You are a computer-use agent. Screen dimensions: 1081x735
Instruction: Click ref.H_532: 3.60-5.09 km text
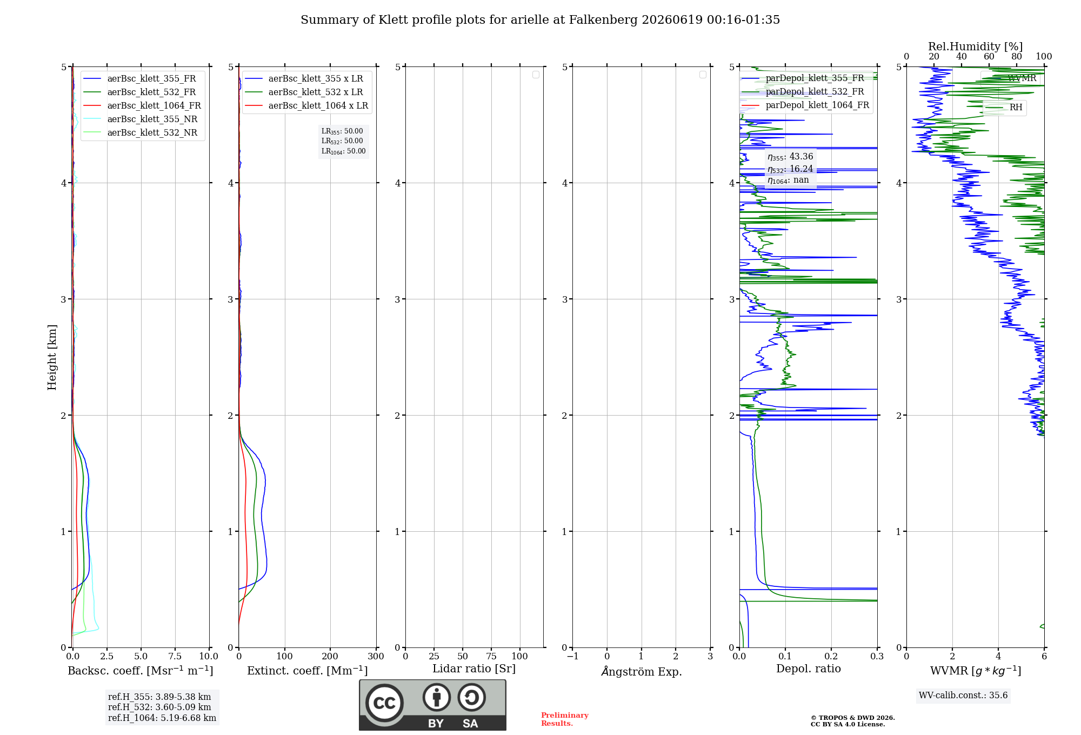[159, 707]
